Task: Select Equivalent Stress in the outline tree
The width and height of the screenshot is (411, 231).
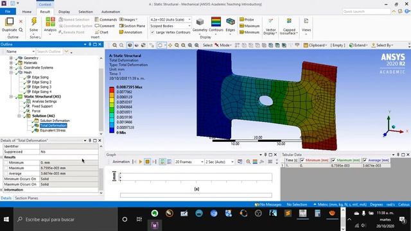Action: (53, 130)
